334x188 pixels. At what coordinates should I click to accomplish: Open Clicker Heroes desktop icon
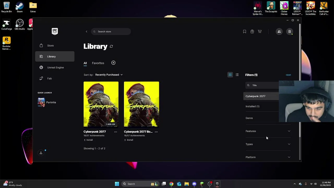pyautogui.click(x=284, y=8)
